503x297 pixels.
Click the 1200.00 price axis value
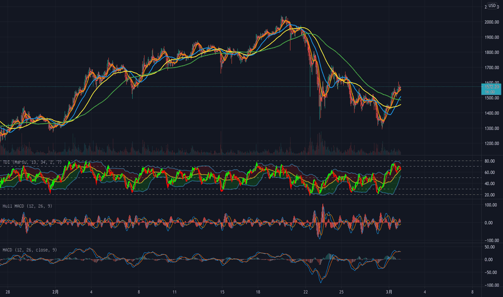tap(492, 144)
